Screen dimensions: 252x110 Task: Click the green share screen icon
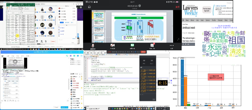pos(132,45)
